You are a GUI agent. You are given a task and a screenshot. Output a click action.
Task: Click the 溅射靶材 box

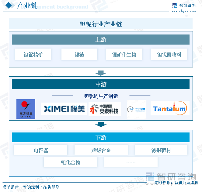(x=161, y=150)
